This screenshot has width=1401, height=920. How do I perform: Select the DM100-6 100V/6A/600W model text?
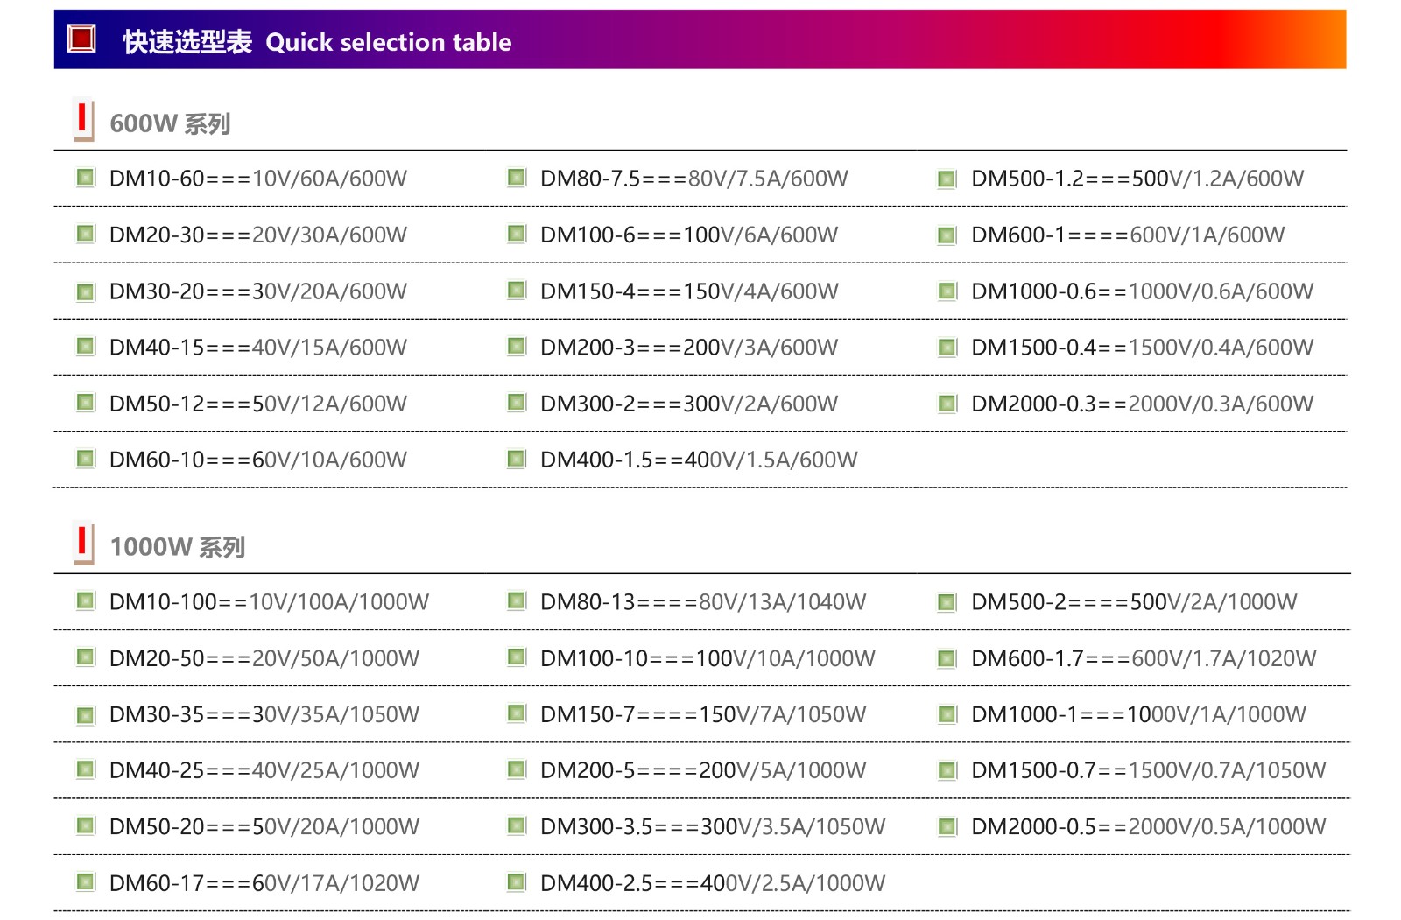688,235
